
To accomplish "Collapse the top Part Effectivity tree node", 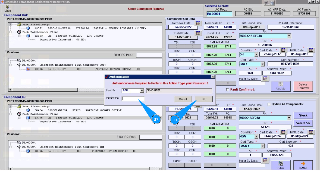I will tap(10, 24).
